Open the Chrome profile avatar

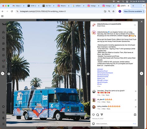[x=120, y=11]
